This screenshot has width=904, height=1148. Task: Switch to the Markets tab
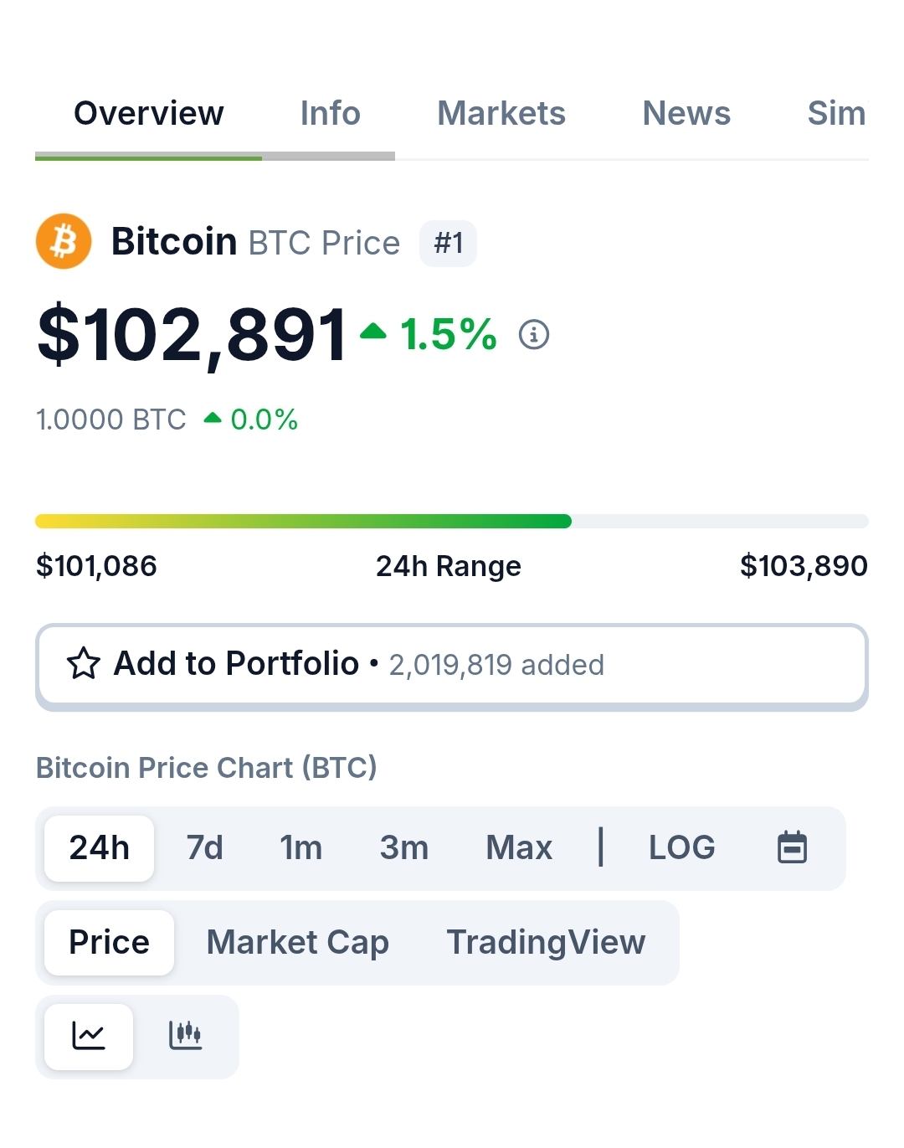coord(501,113)
